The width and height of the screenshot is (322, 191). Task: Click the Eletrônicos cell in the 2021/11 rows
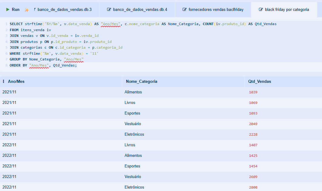tap(134, 134)
